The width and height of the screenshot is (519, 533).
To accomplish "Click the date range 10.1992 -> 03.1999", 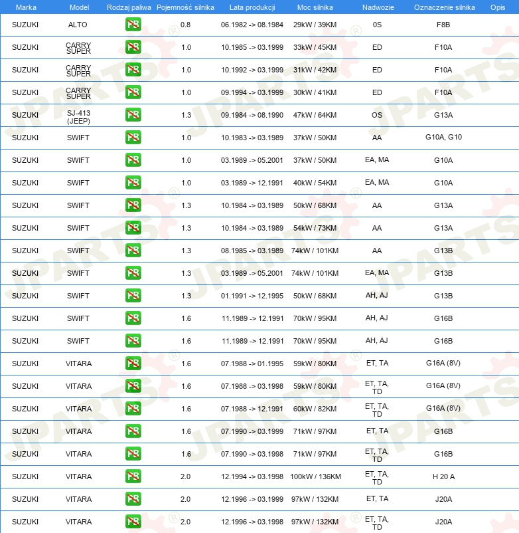I will coord(252,70).
